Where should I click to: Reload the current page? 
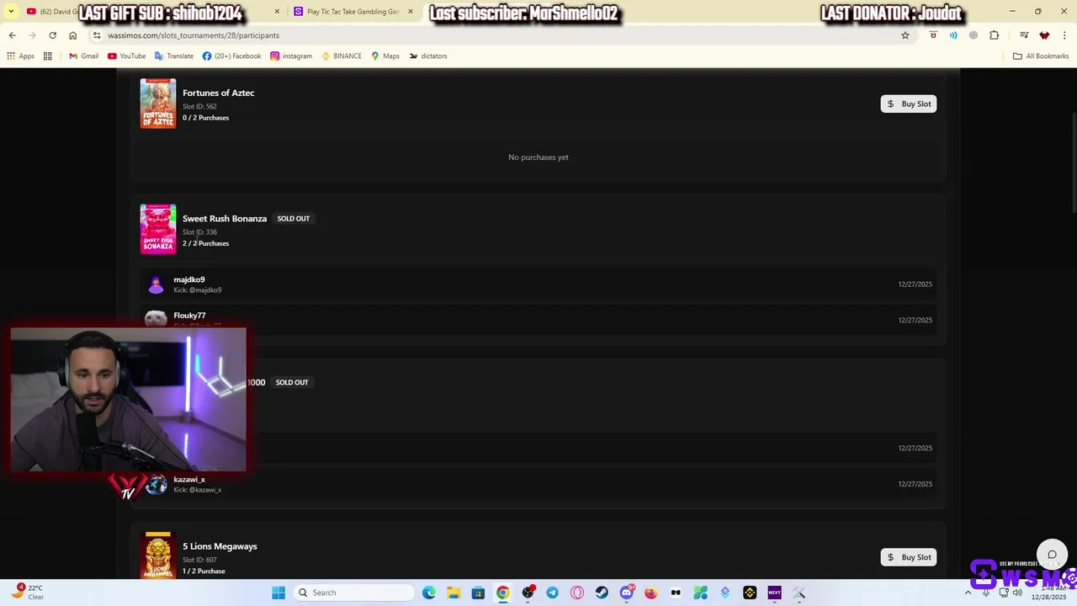52,35
